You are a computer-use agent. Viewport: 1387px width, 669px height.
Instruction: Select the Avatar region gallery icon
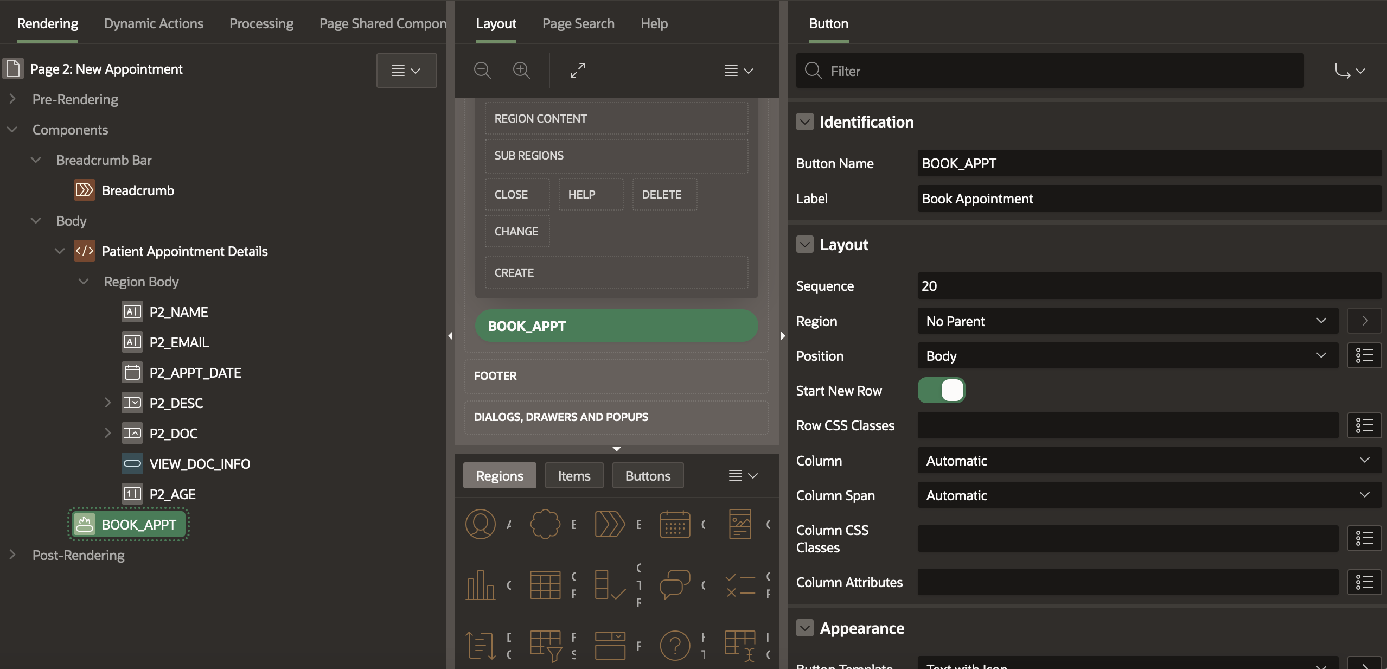481,524
